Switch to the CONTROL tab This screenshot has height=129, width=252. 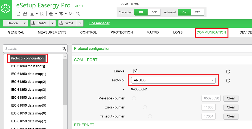pyautogui.click(x=89, y=32)
